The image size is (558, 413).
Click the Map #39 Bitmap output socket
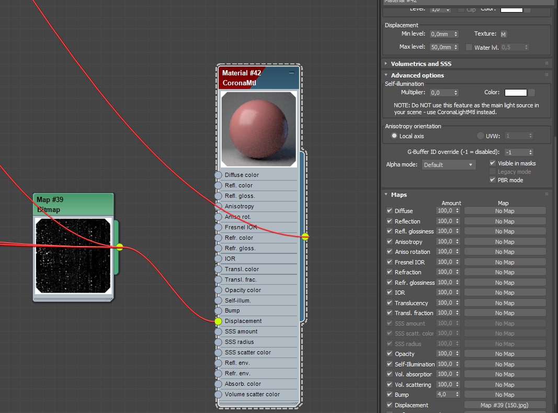(x=120, y=247)
